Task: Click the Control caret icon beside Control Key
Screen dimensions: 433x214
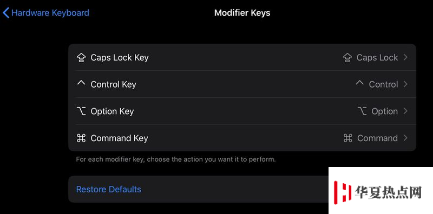Action: pyautogui.click(x=81, y=83)
